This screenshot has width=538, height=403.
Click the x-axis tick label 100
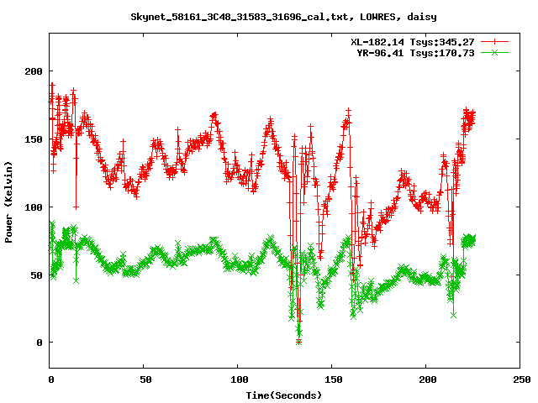pos(239,379)
